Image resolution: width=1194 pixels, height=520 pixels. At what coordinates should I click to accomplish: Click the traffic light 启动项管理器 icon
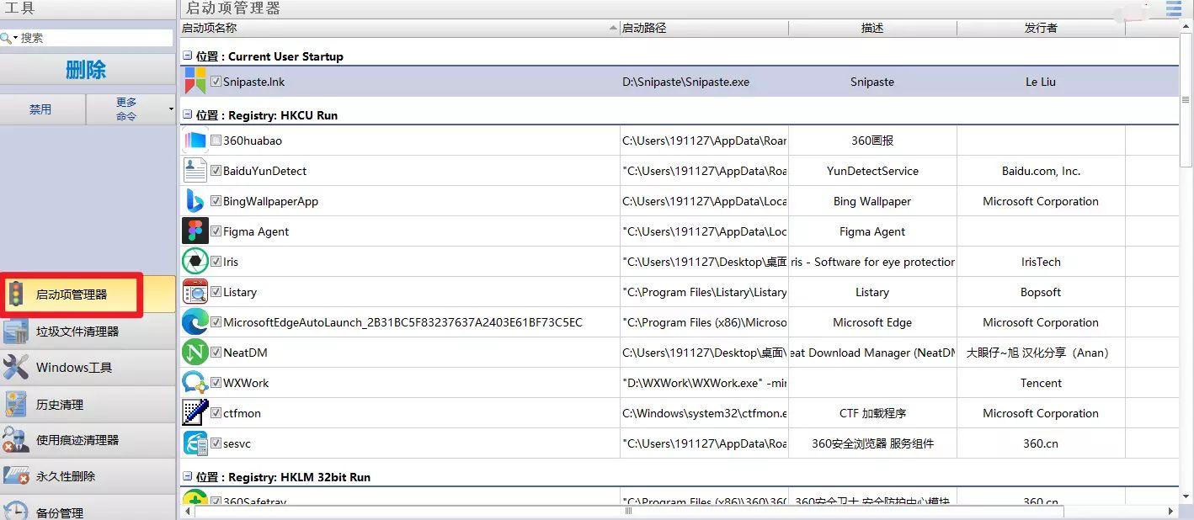pyautogui.click(x=16, y=294)
